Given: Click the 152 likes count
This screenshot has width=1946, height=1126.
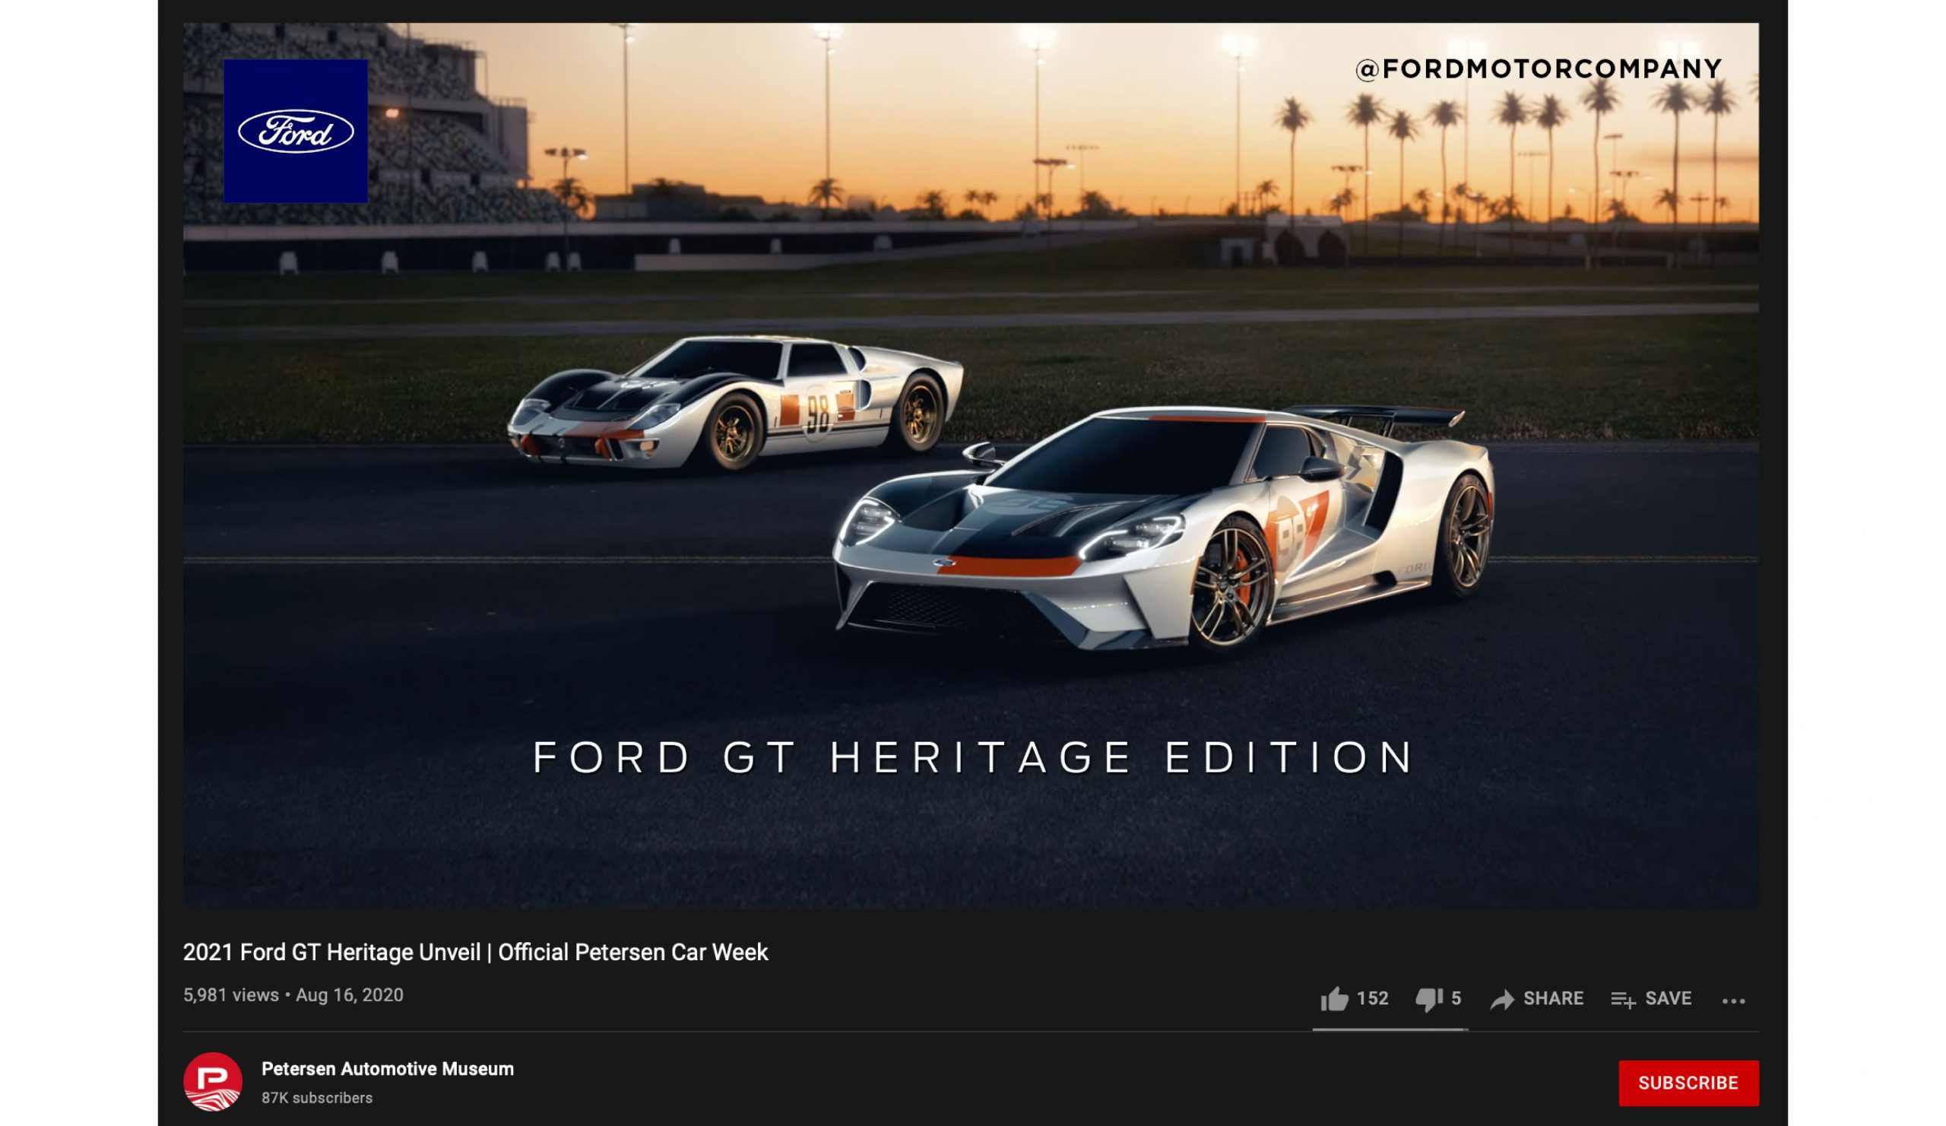Looking at the screenshot, I should tap(1372, 998).
